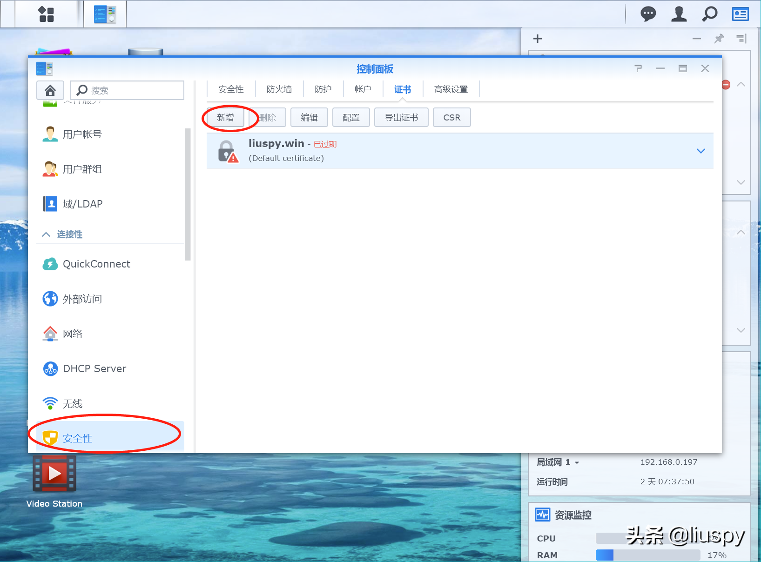Select QuickConnect in the sidebar
This screenshot has height=562, width=761.
pyautogui.click(x=96, y=264)
